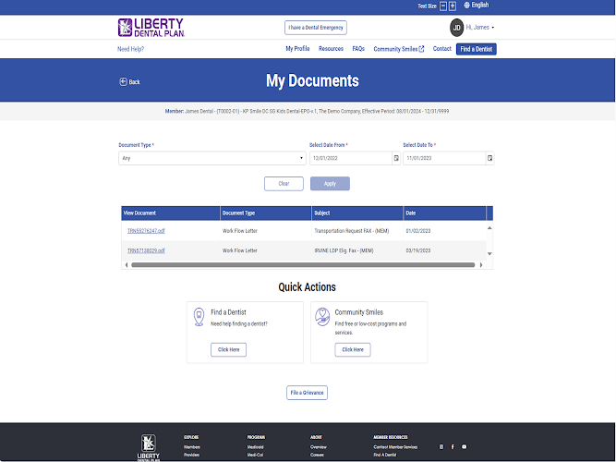The width and height of the screenshot is (616, 462).
Task: Open the English language selector
Action: pos(479,6)
